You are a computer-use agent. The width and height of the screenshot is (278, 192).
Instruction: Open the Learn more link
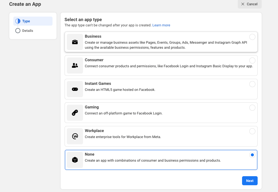pyautogui.click(x=161, y=25)
